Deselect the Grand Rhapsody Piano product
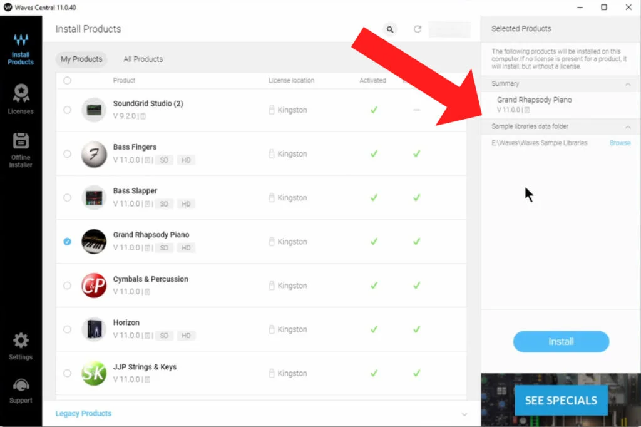Image resolution: width=641 pixels, height=427 pixels. pyautogui.click(x=67, y=241)
